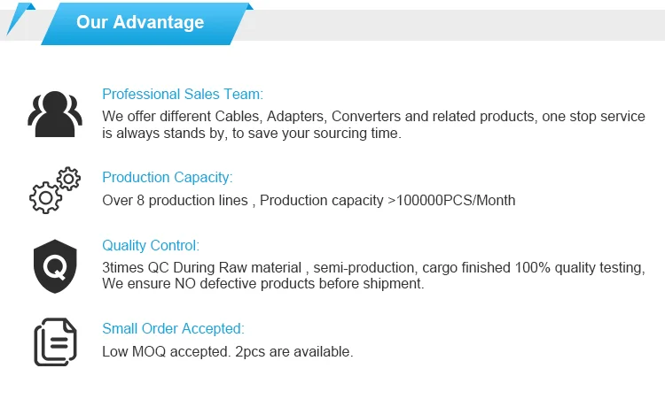The height and width of the screenshot is (399, 665).
Task: Click the documents icon for Small Order
Action: [x=53, y=341]
